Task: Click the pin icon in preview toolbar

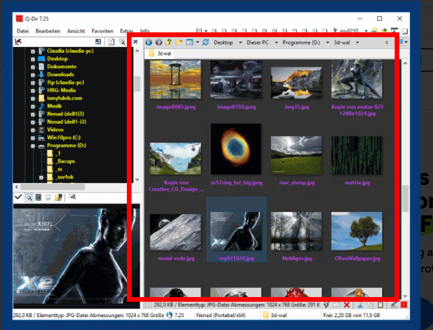Action: tap(73, 197)
